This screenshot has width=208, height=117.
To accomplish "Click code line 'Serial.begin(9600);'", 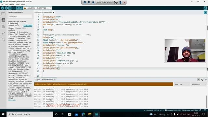I will click(53, 17).
